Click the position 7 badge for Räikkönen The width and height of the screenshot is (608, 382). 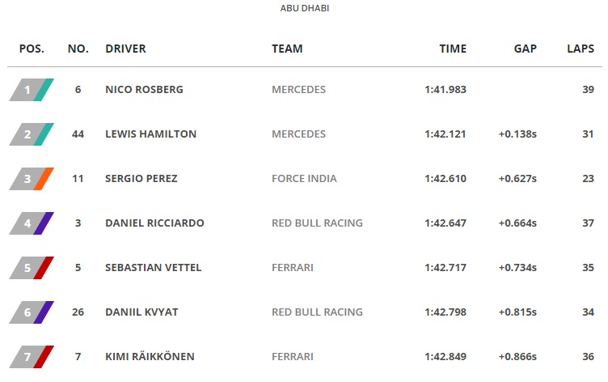click(x=32, y=356)
